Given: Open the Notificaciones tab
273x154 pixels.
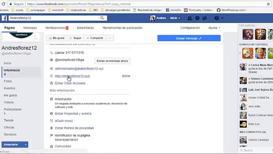Looking at the screenshot, I should point(57,28).
